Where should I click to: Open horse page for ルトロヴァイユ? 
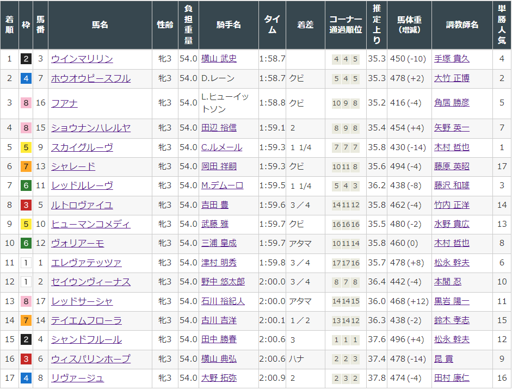(82, 205)
